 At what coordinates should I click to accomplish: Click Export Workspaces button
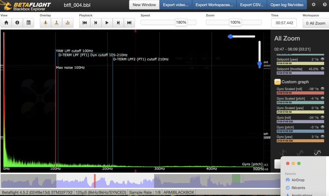[x=214, y=5]
